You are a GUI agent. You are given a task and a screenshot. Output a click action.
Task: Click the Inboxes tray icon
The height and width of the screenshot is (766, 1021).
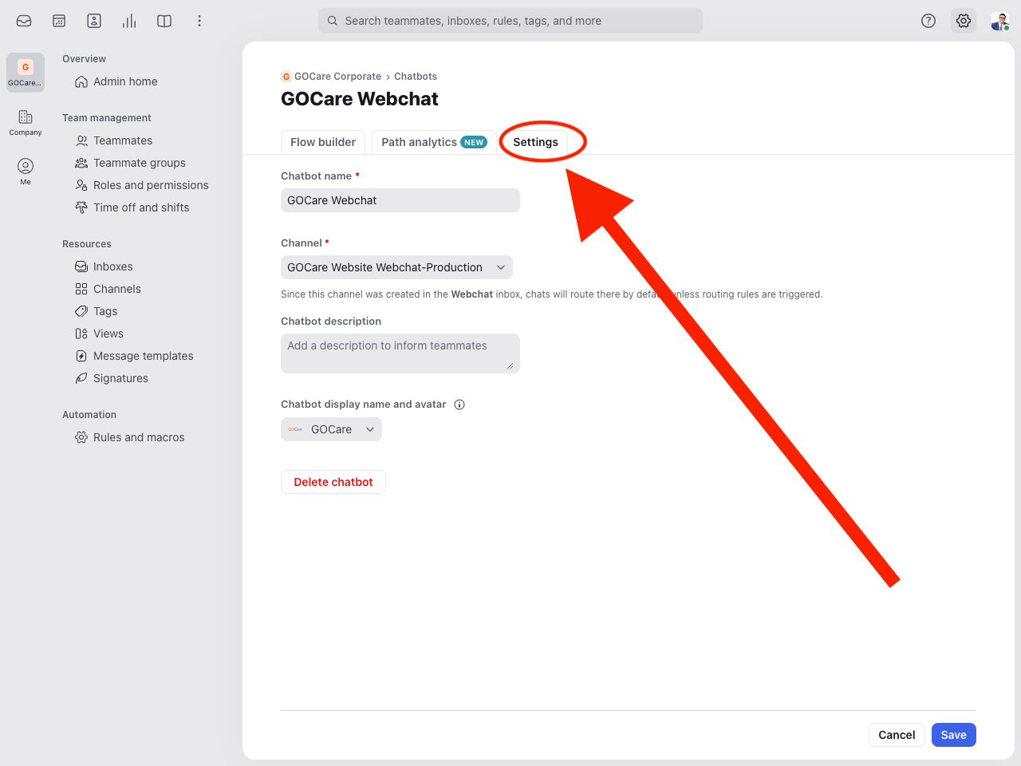[x=81, y=267]
